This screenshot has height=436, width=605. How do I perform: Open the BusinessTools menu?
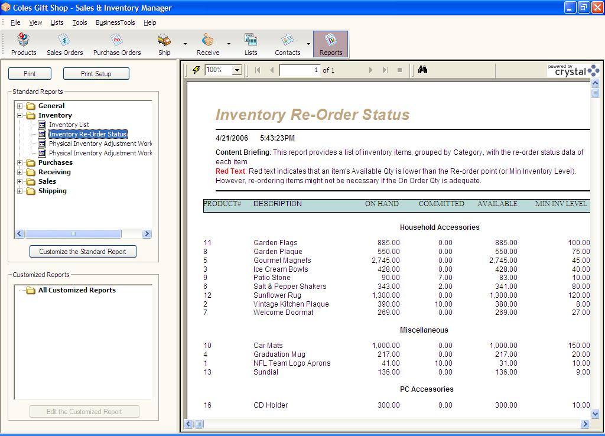click(115, 22)
